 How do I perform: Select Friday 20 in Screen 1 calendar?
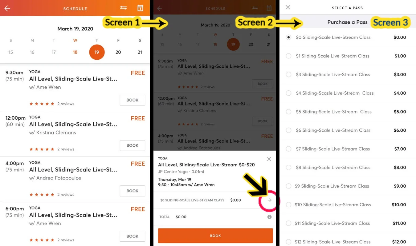click(118, 52)
